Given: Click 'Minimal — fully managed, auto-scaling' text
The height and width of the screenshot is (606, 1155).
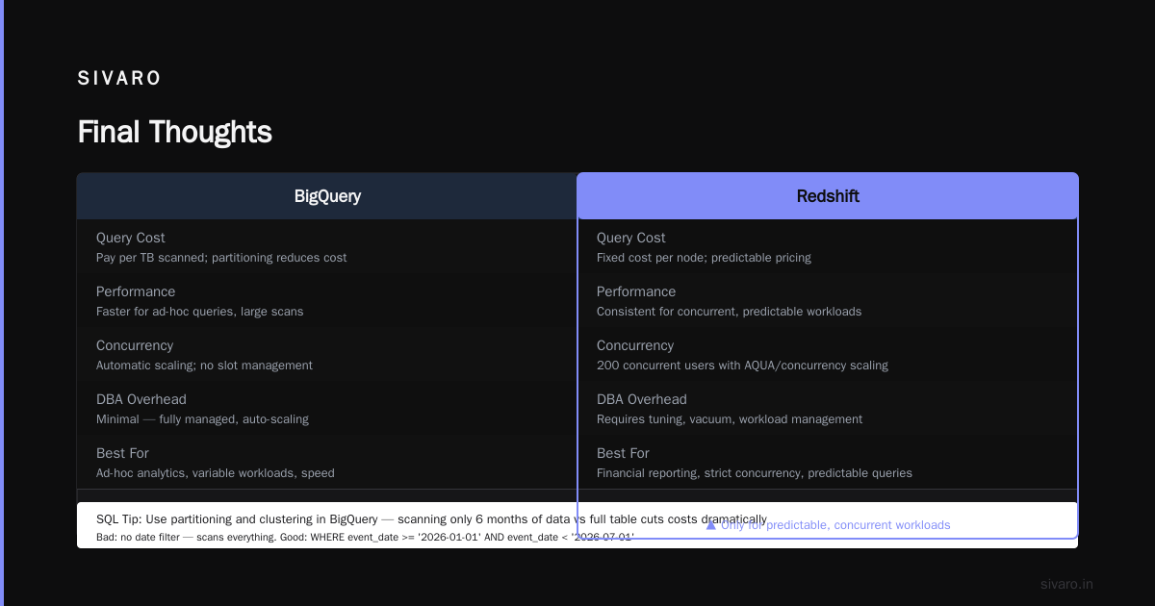Looking at the screenshot, I should (x=202, y=419).
